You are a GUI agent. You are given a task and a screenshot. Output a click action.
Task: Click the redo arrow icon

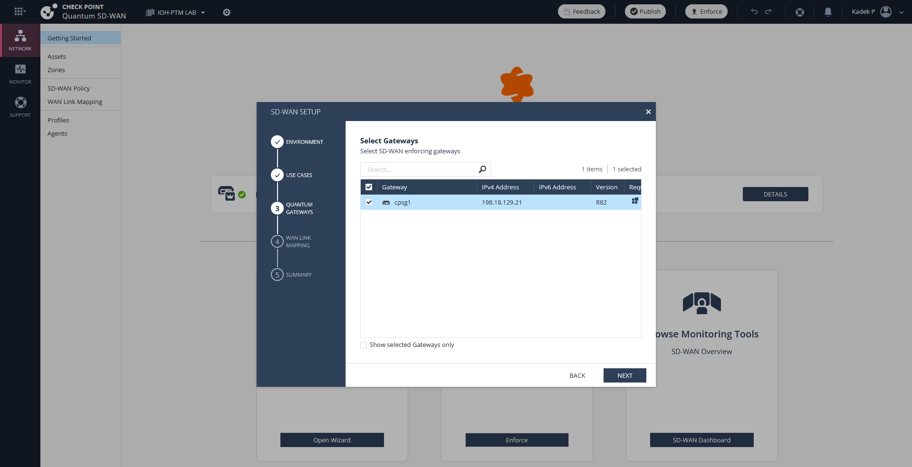(x=768, y=12)
